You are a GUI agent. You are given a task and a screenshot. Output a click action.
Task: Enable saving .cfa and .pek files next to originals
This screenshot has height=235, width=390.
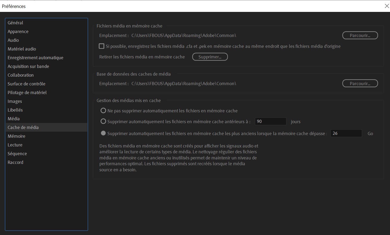tap(101, 46)
